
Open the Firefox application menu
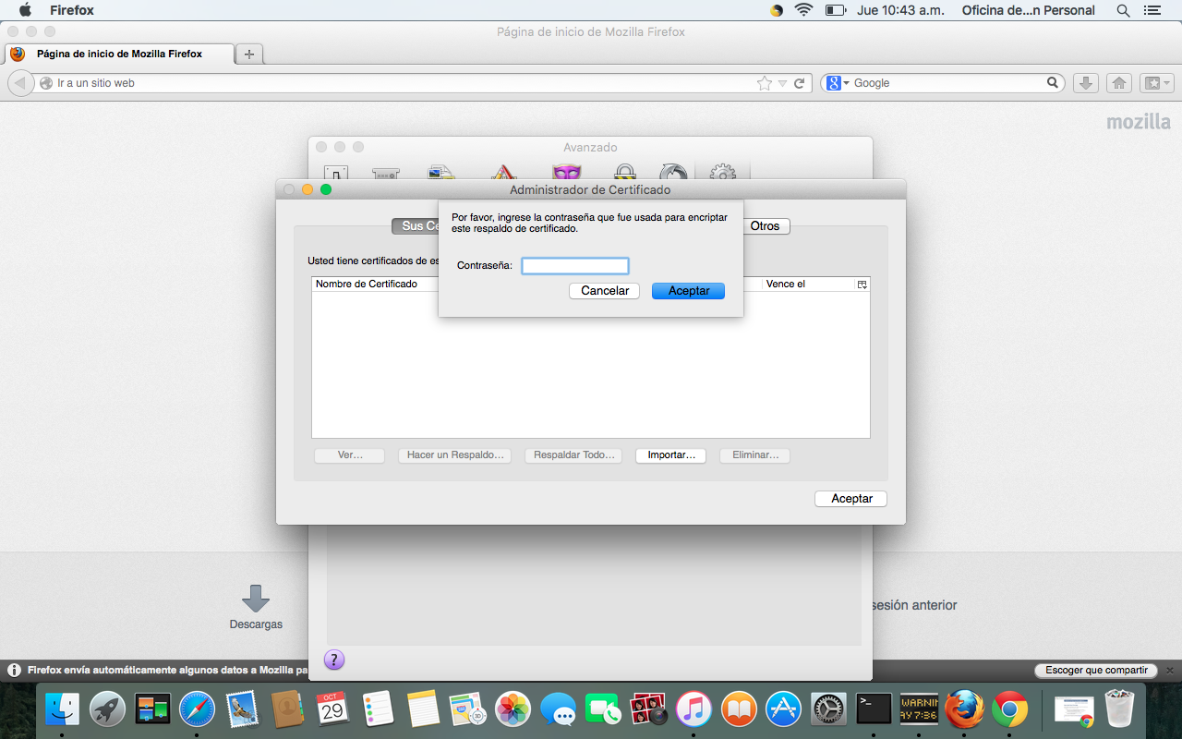pyautogui.click(x=72, y=10)
